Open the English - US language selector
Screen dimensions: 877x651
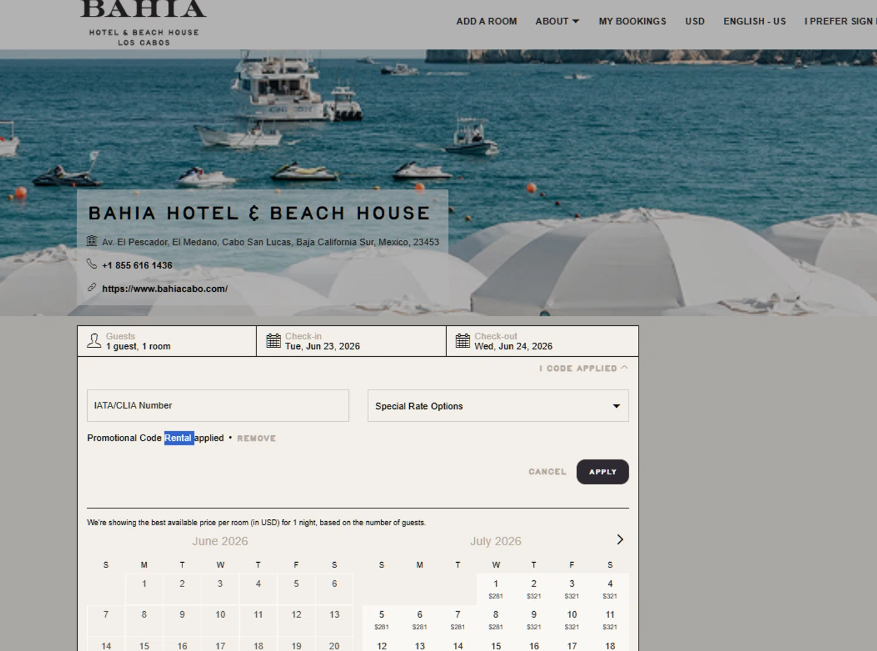pyautogui.click(x=754, y=21)
